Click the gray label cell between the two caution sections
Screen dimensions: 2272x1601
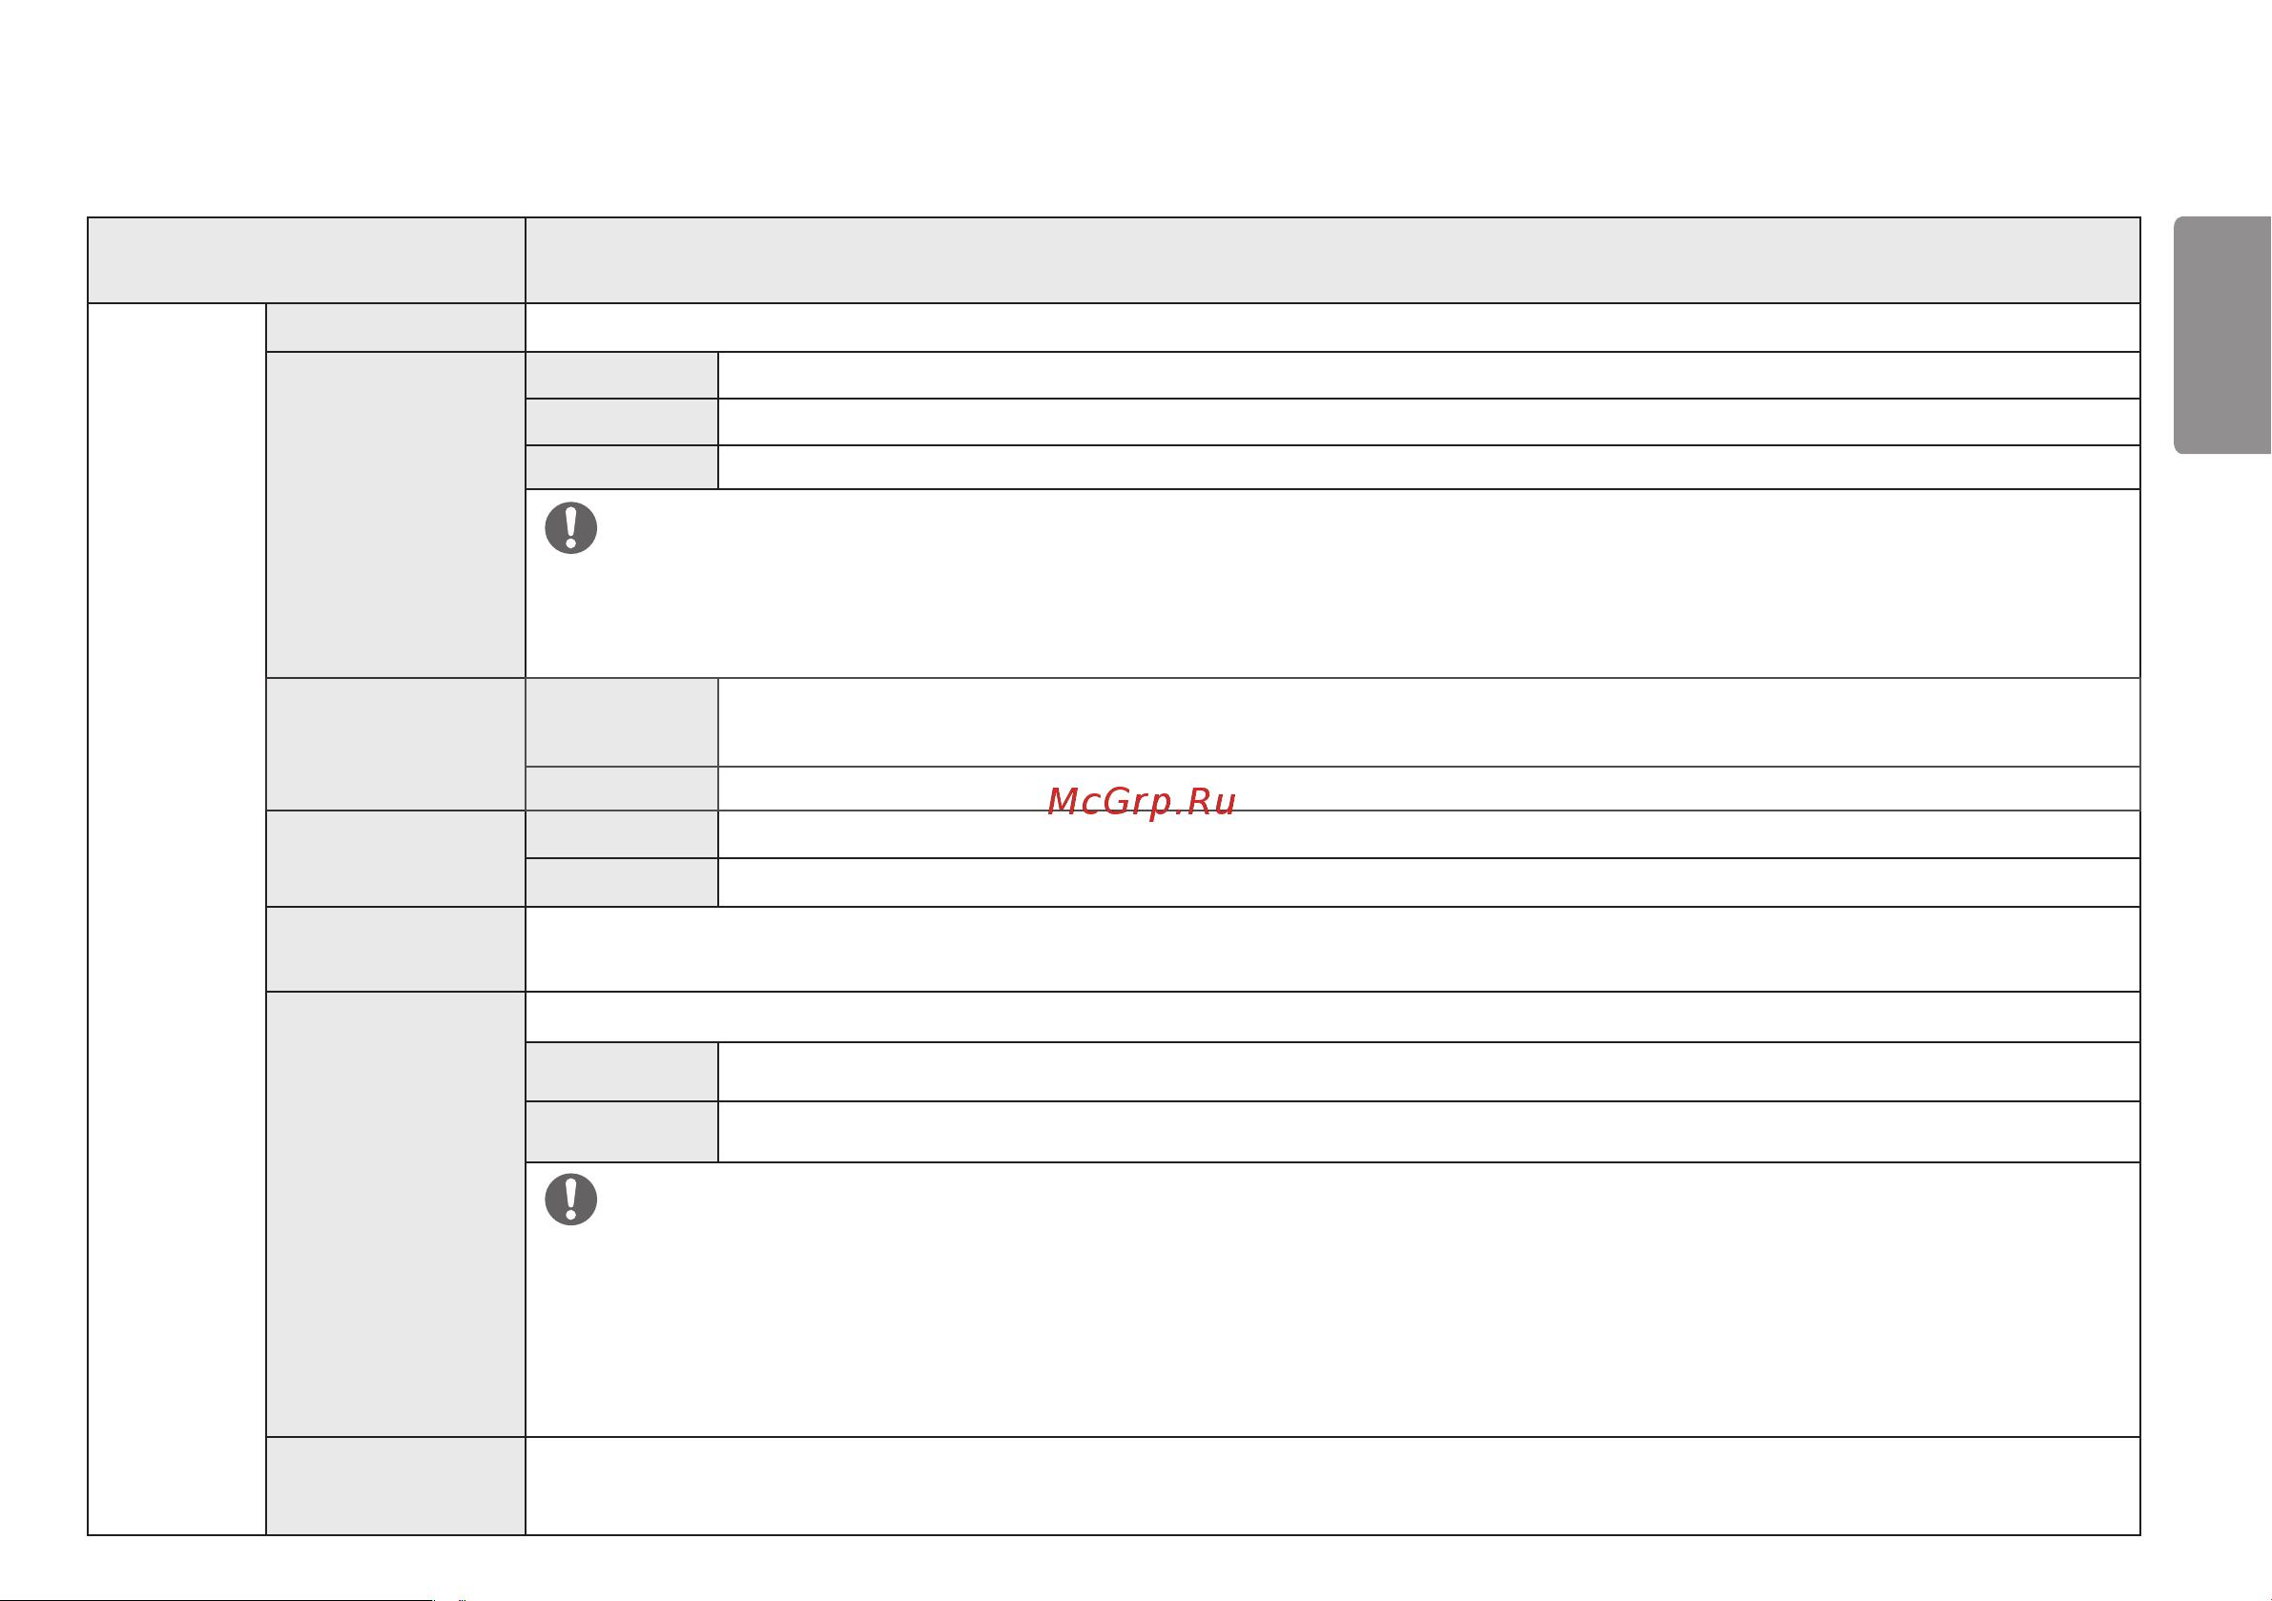pyautogui.click(x=396, y=949)
